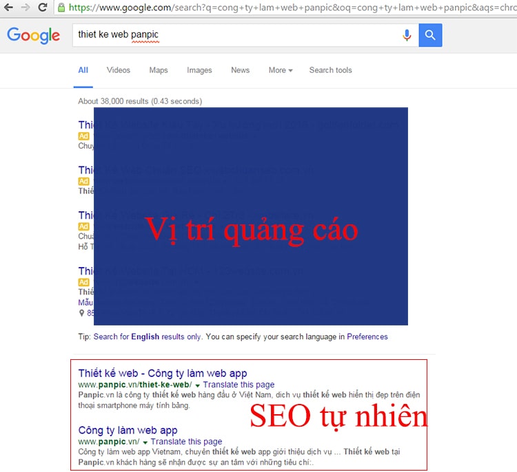This screenshot has width=517, height=472.
Task: Open the Images tab
Action: pos(199,70)
